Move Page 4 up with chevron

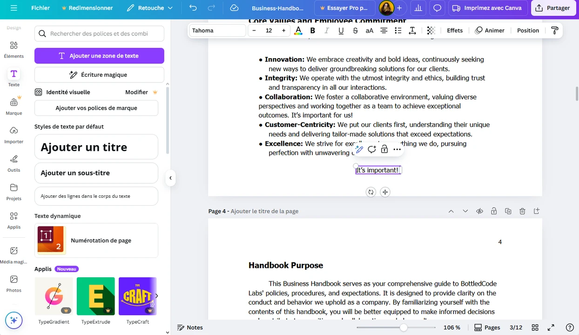[x=451, y=211]
